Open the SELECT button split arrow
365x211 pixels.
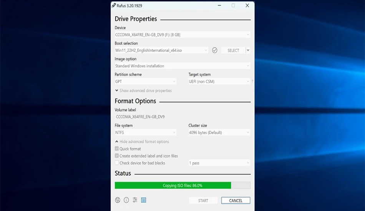[x=248, y=50]
